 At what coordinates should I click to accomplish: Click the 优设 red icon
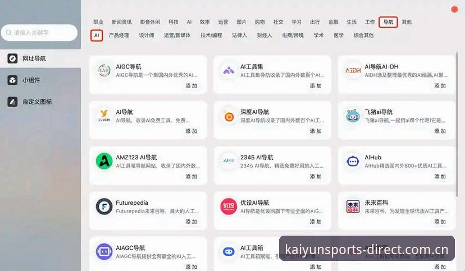[x=229, y=206]
